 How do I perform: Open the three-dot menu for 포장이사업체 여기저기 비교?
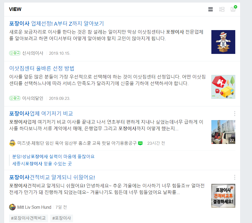pos(235,114)
